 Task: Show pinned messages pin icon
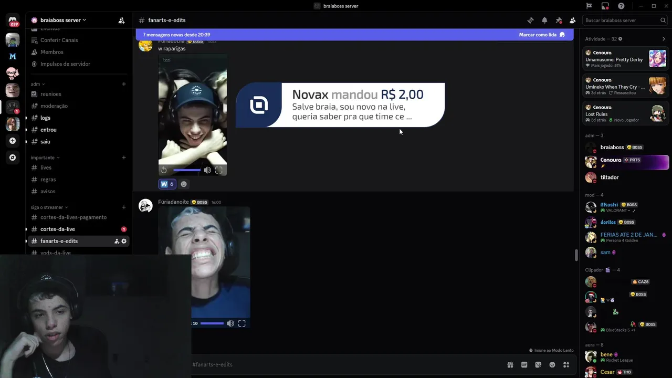pyautogui.click(x=559, y=20)
